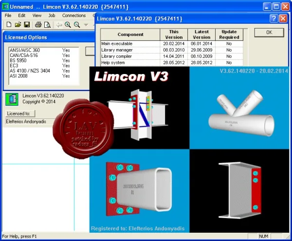Click the Zoom Out magnifier icon
The width and height of the screenshot is (292, 241).
click(77, 25)
